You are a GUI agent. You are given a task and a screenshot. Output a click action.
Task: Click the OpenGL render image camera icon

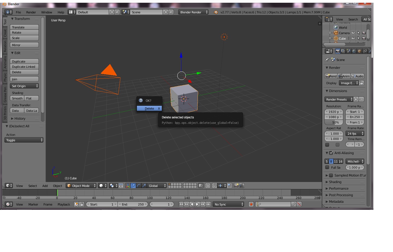236,186
